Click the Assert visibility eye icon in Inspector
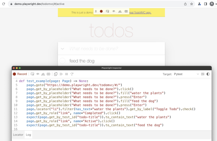Viewport: 217px width, 141px height. tap(38, 74)
